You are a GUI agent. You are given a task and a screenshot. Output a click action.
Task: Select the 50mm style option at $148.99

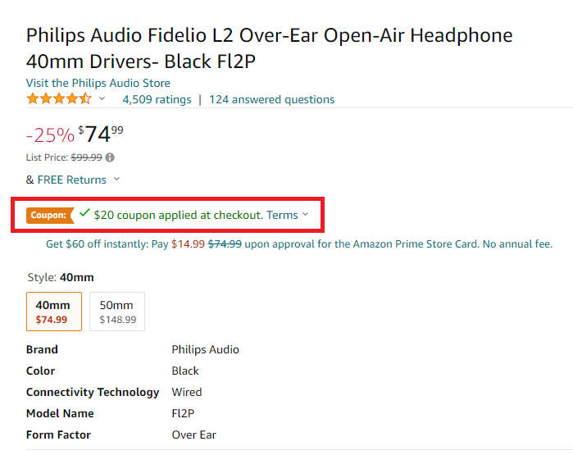[x=117, y=312]
